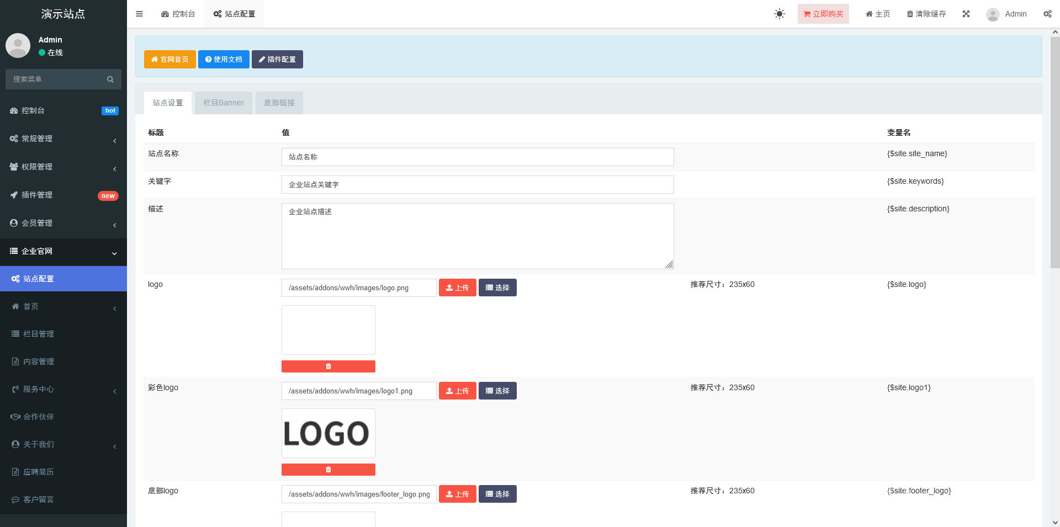Switch to the 栏目Banner tab

(x=223, y=103)
